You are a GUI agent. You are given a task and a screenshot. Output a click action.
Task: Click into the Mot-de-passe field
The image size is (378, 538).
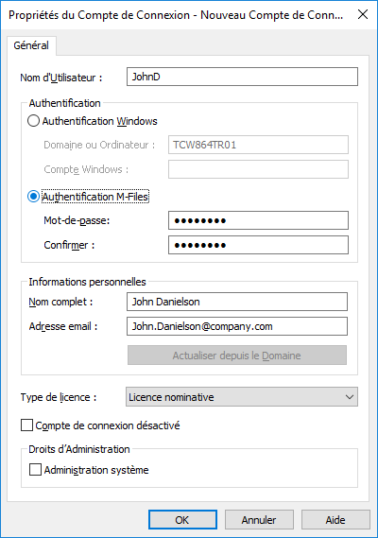click(258, 220)
